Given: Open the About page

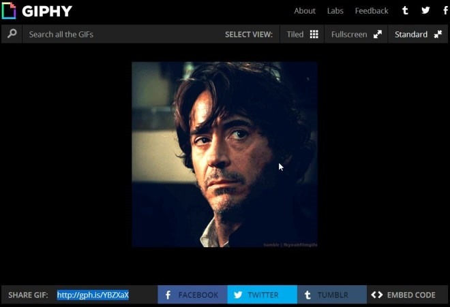Looking at the screenshot, I should click(x=305, y=11).
